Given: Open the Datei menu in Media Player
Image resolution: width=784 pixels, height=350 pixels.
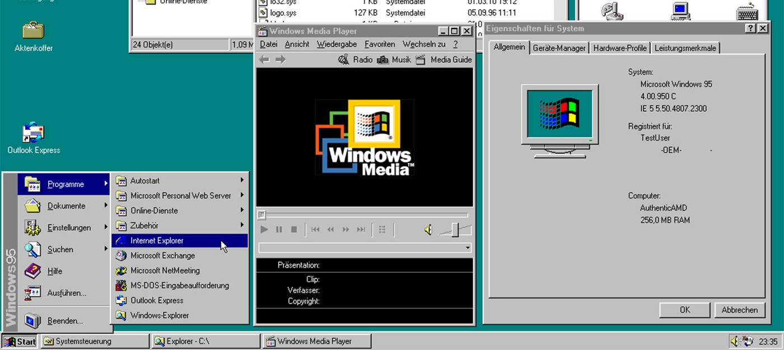Looking at the screenshot, I should click(268, 44).
